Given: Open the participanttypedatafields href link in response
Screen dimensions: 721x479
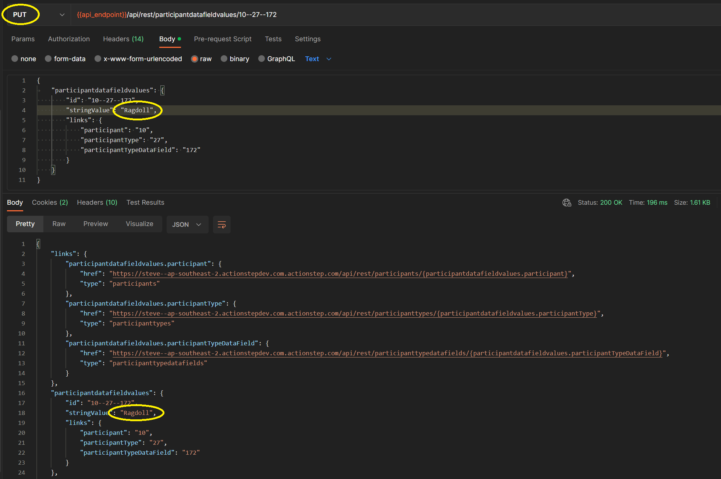Looking at the screenshot, I should point(387,353).
